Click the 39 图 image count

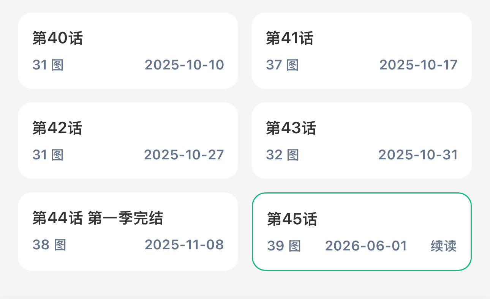coord(284,246)
